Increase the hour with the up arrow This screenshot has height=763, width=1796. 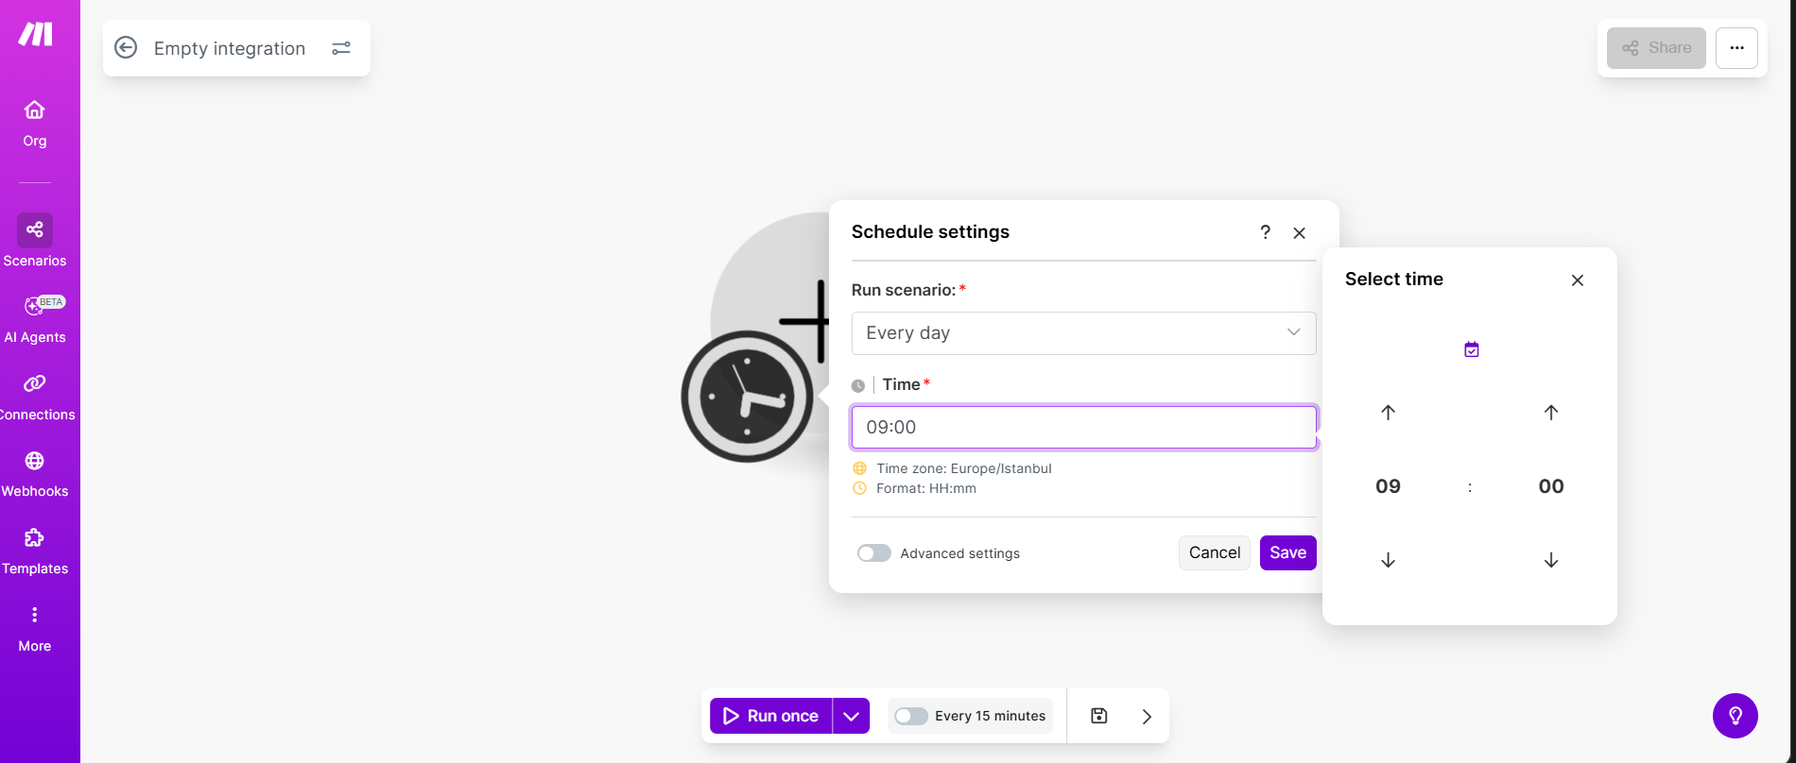pos(1388,413)
